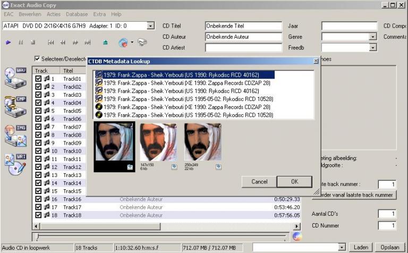Click the WRI write CD icon
This screenshot has width=408, height=253.
[15, 164]
